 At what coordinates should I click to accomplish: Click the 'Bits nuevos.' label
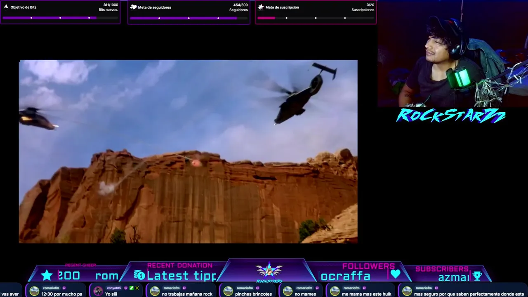click(108, 10)
